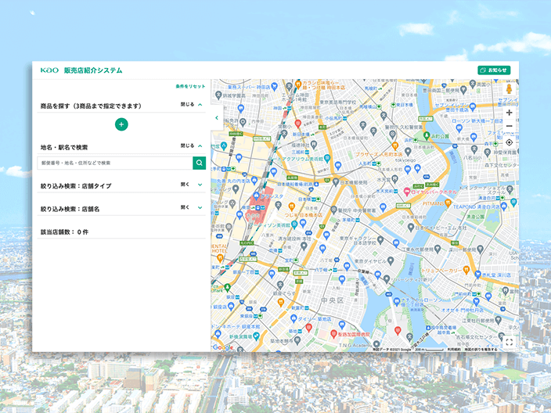Click the お知らせ notice button

(x=494, y=70)
